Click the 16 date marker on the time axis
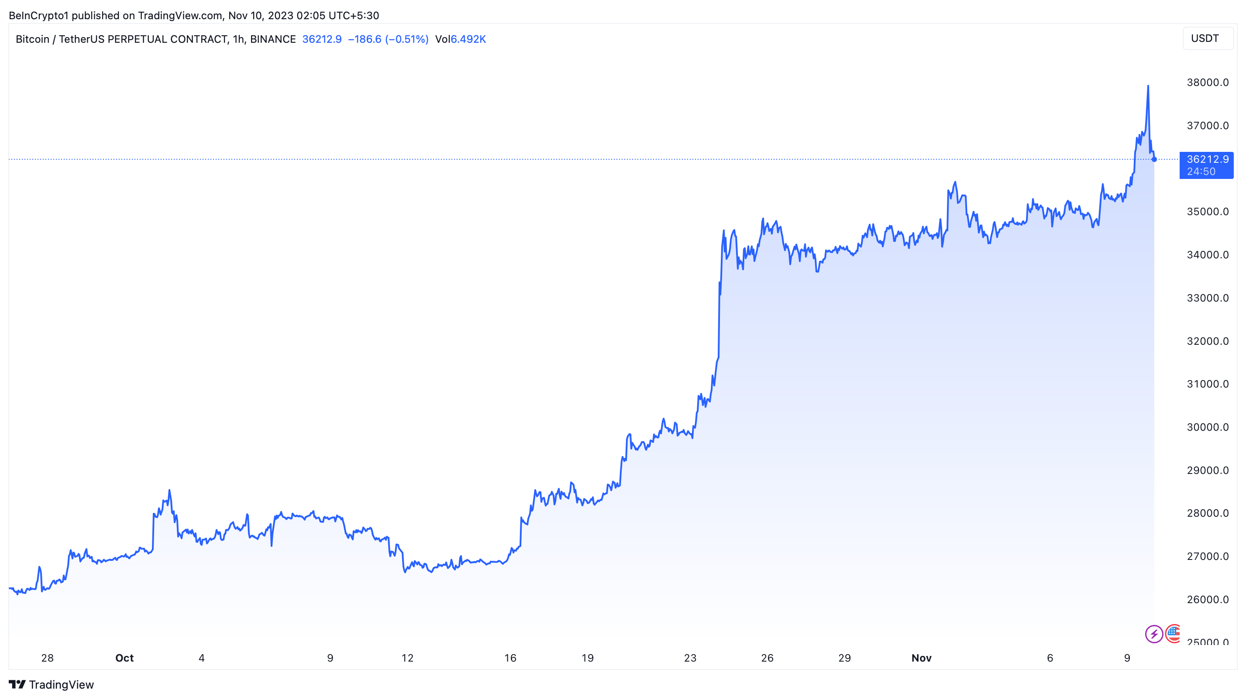The image size is (1246, 700). pos(510,658)
